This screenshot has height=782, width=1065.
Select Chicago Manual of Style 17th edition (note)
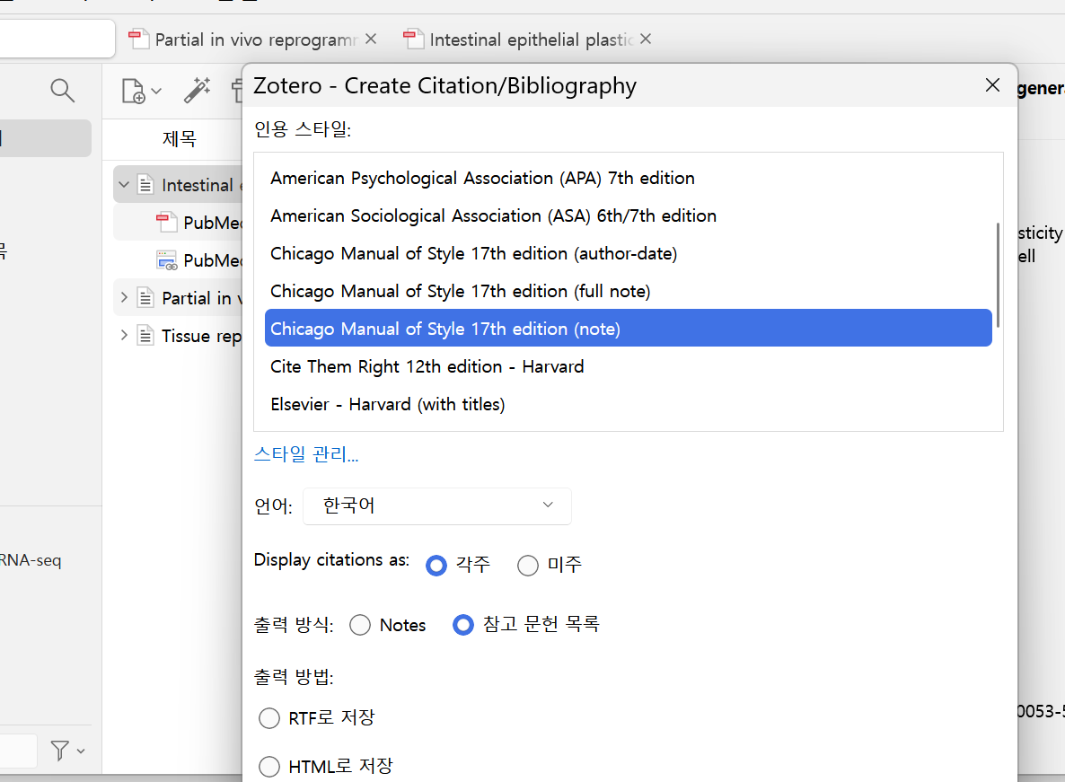(x=629, y=329)
